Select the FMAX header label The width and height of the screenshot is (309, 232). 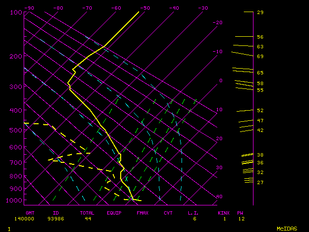coord(142,213)
